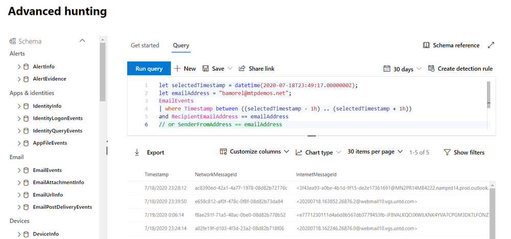Sort by the InternetMessageId column header

317,175
